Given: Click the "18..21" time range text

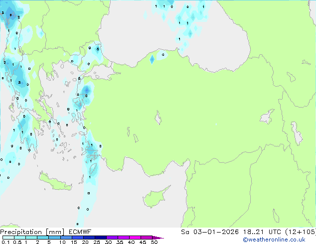Looking at the screenshot, I should coord(253,232).
